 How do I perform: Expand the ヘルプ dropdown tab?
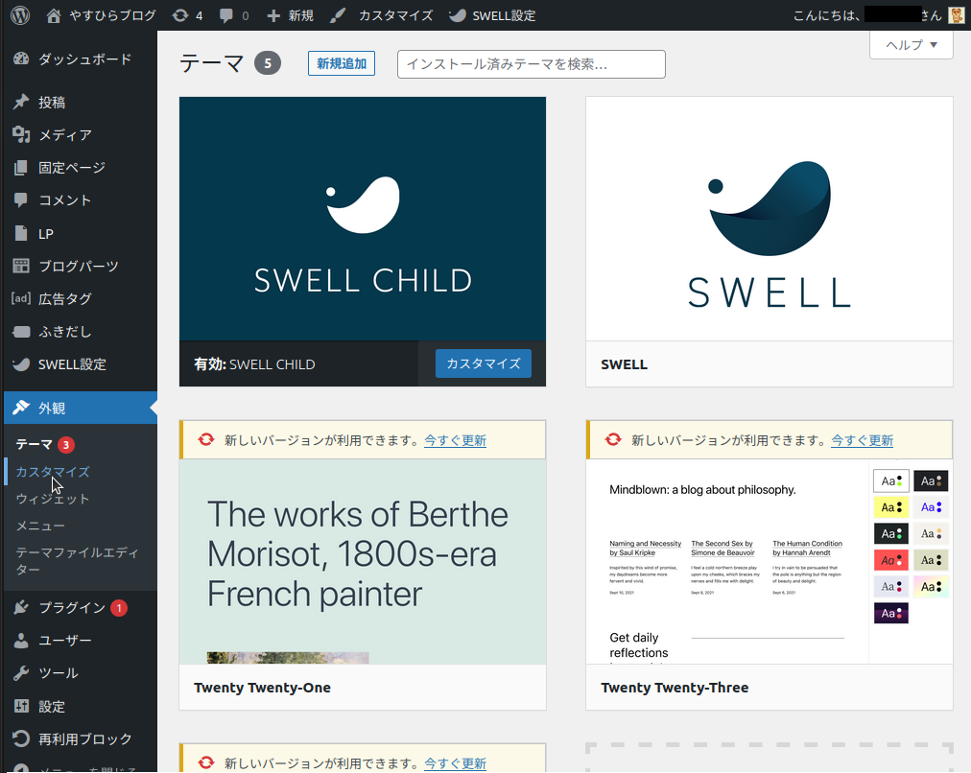tap(911, 44)
